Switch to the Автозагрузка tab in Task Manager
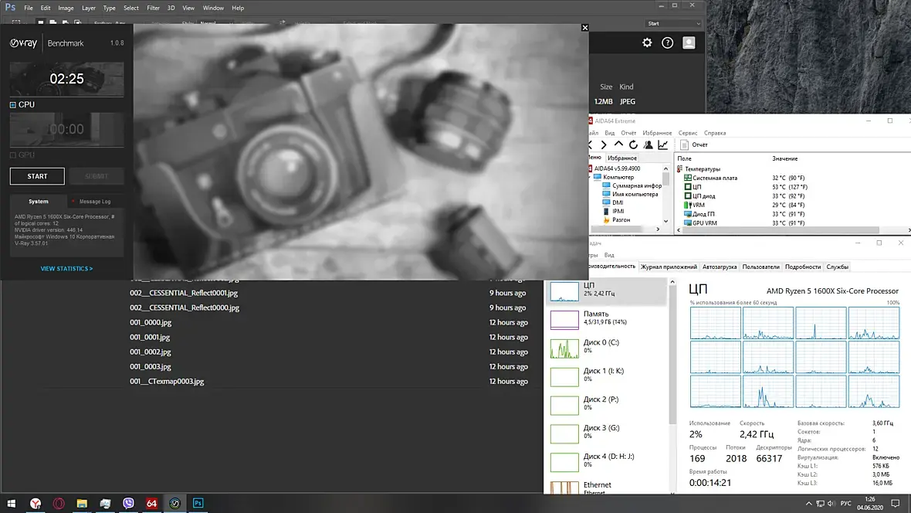This screenshot has width=911, height=513. tap(719, 267)
